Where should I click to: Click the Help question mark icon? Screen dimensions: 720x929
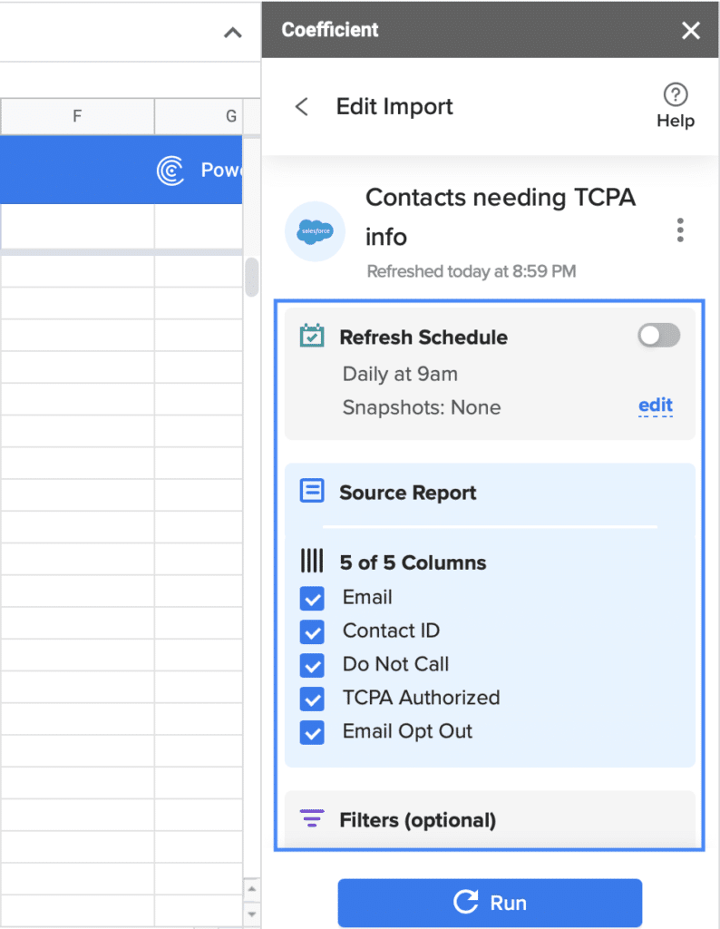676,94
